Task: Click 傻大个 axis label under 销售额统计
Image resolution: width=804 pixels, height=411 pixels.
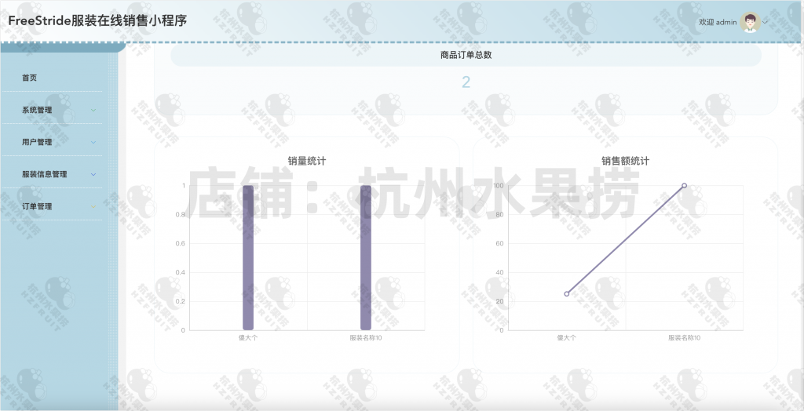Action: tap(567, 338)
